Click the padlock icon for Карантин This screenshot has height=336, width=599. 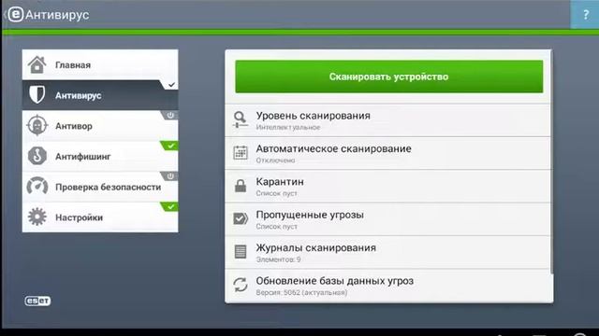tap(241, 186)
